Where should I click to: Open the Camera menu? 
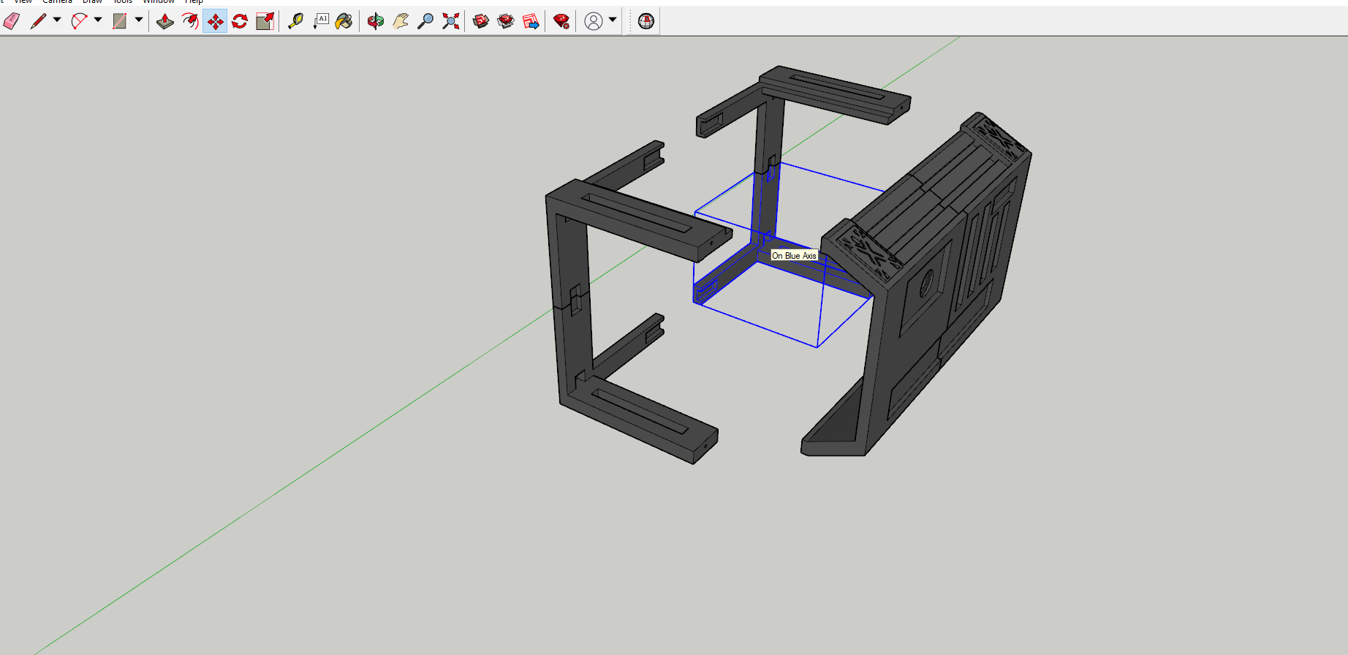click(57, 1)
